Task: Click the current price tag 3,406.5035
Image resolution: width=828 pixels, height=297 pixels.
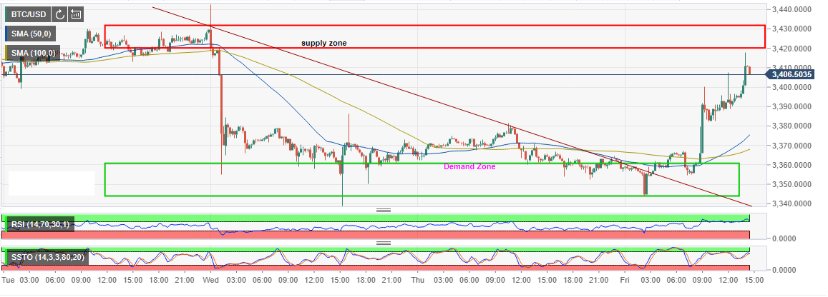Action: tap(796, 74)
